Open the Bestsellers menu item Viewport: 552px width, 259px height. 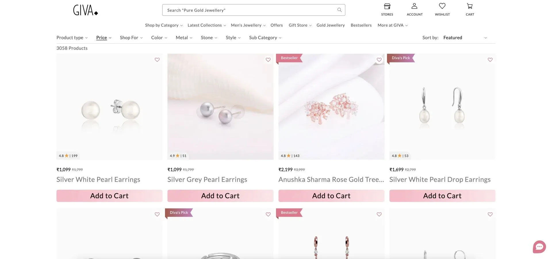pos(361,25)
